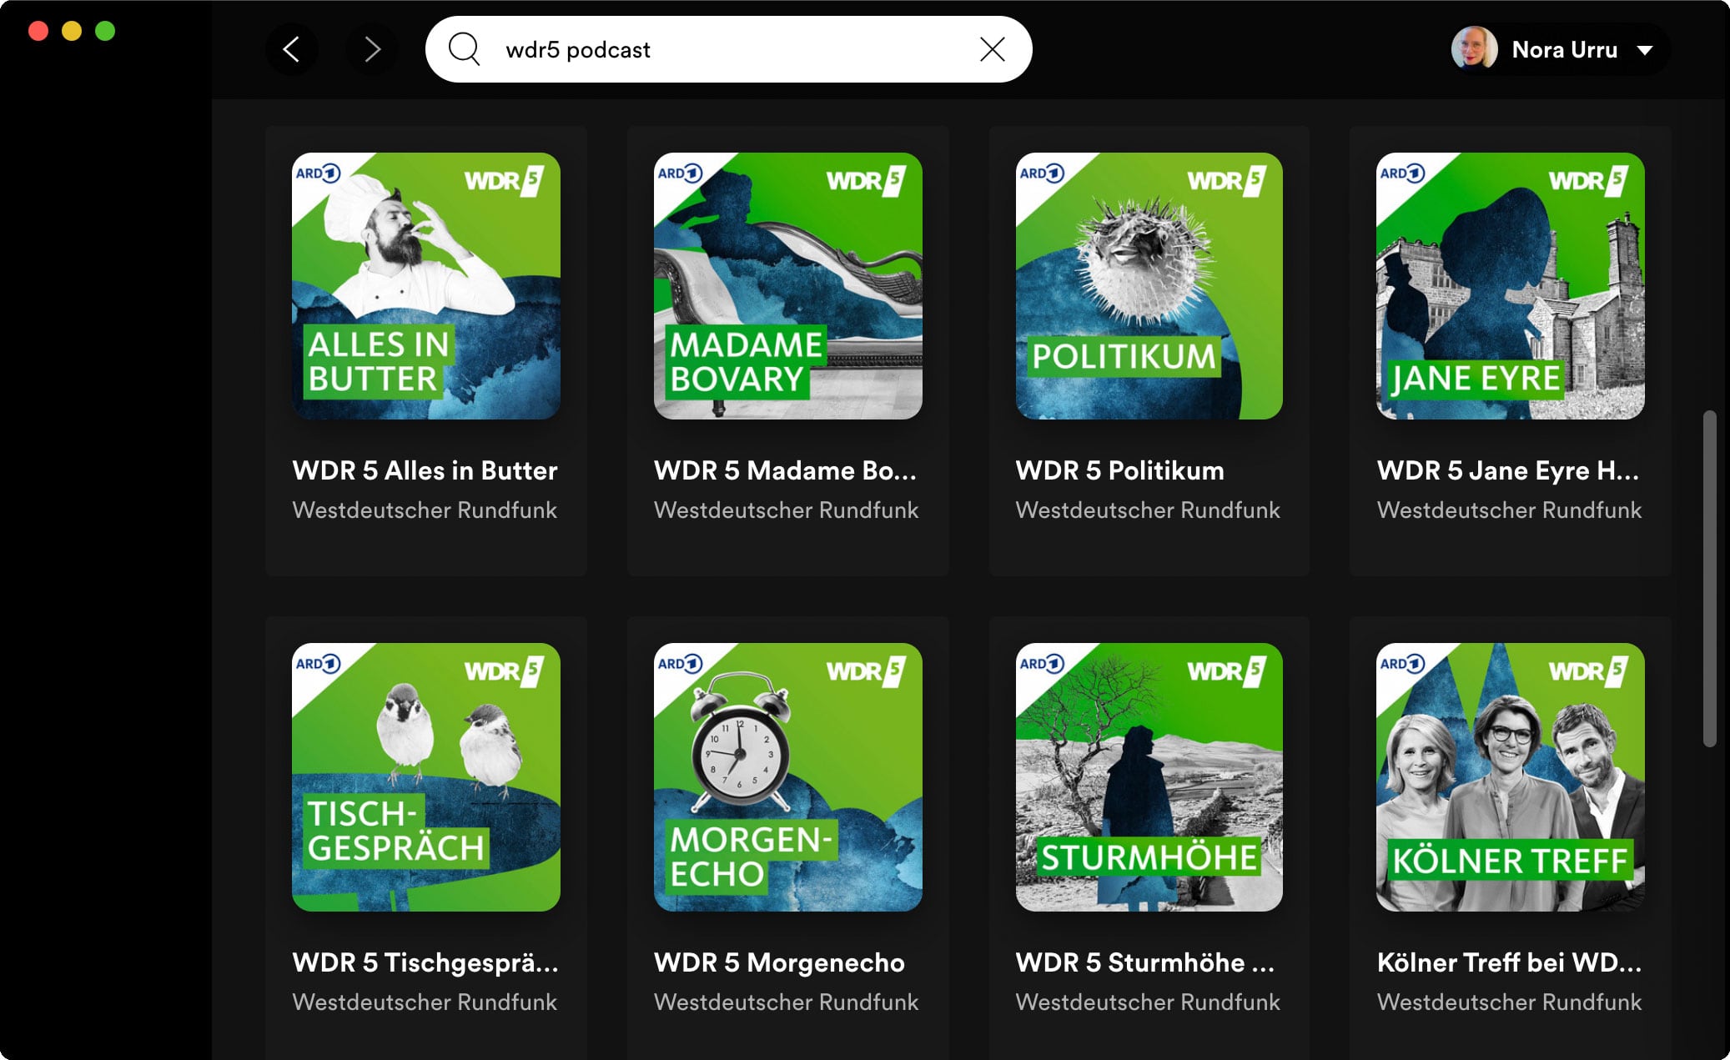This screenshot has width=1730, height=1060.
Task: Click the magnifying glass search icon
Action: pos(464,49)
